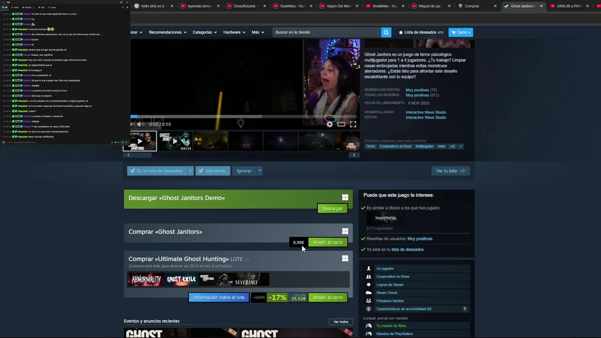Open lista de deseados link in sidebar

click(x=408, y=250)
